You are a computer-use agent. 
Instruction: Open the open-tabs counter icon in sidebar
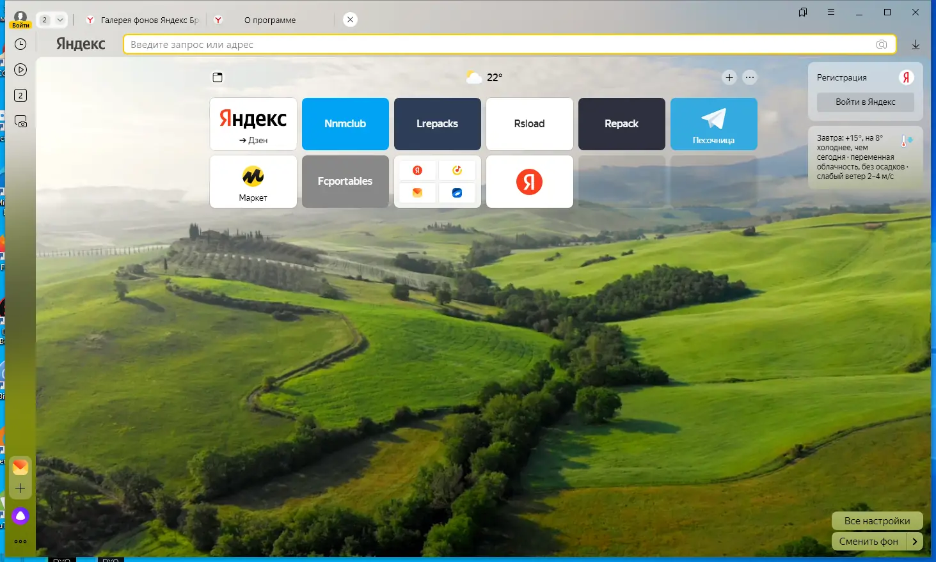20,95
